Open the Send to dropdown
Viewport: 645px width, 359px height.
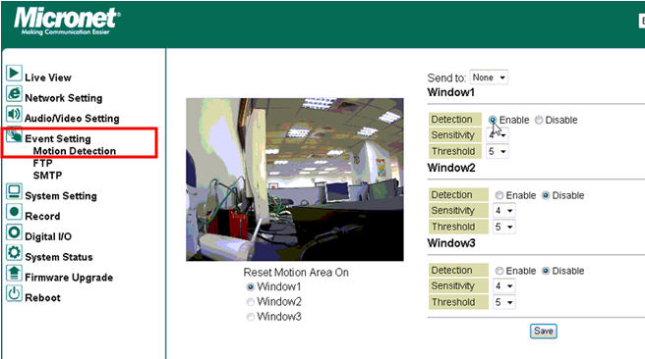pos(489,77)
